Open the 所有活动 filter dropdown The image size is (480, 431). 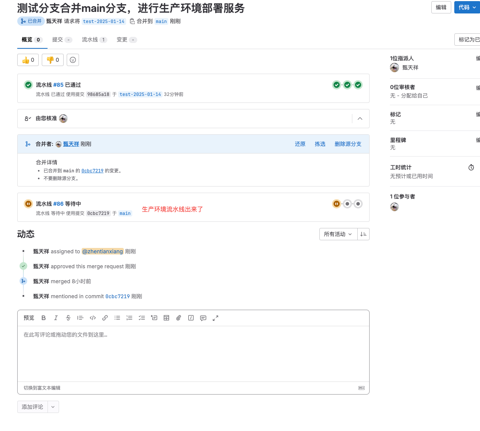pyautogui.click(x=338, y=234)
